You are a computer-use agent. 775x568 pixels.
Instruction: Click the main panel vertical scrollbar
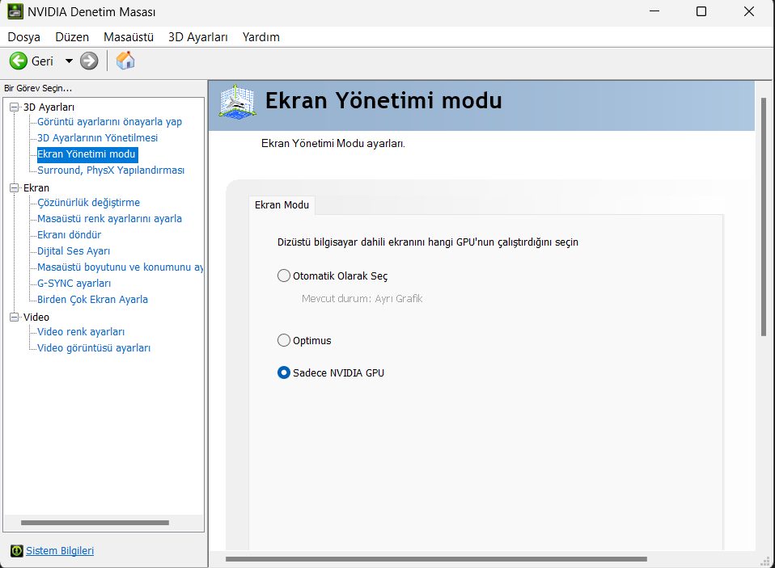tap(764, 217)
